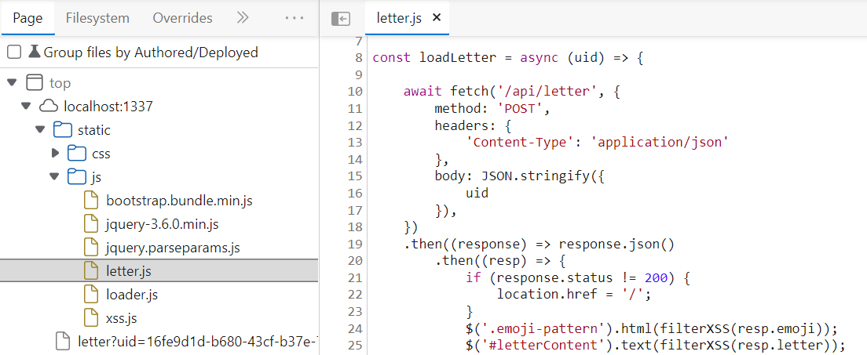
Task: Click the xss.js file icon
Action: click(x=93, y=318)
